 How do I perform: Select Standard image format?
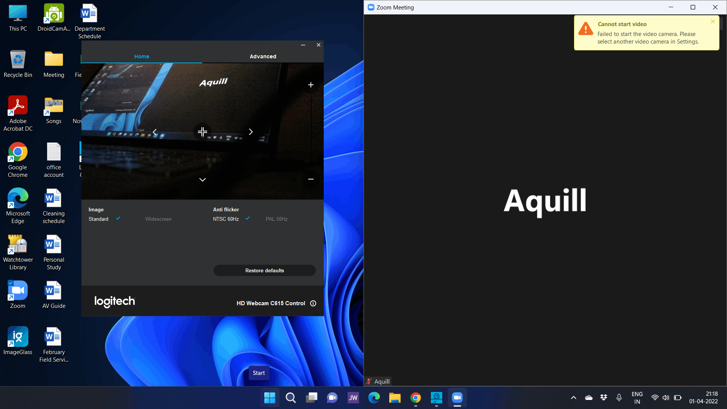(x=98, y=219)
